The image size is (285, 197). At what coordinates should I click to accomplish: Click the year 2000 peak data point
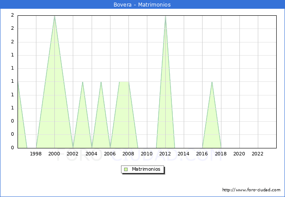54,16
